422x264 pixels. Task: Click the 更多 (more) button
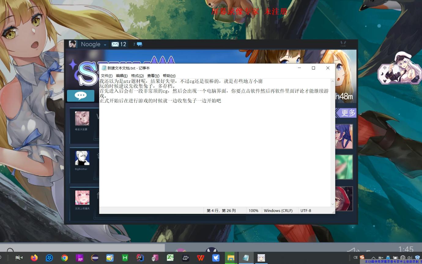pyautogui.click(x=346, y=113)
